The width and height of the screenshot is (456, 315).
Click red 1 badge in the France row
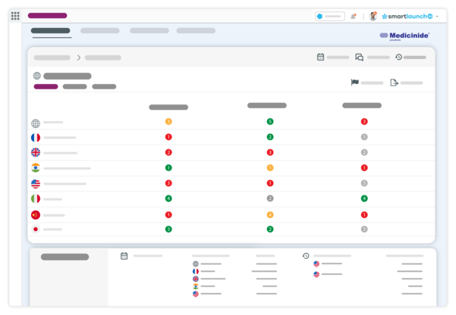(168, 137)
